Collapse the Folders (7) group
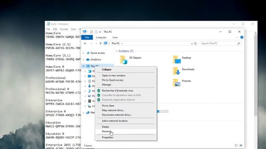This screenshot has height=149, width=266. click(x=117, y=51)
